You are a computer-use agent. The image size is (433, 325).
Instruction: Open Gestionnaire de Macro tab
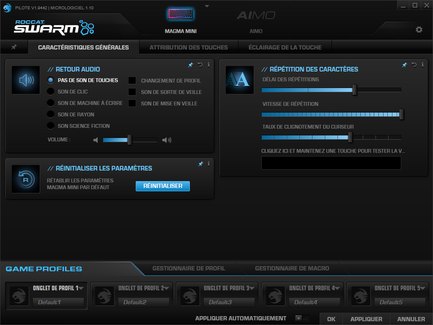click(x=292, y=268)
